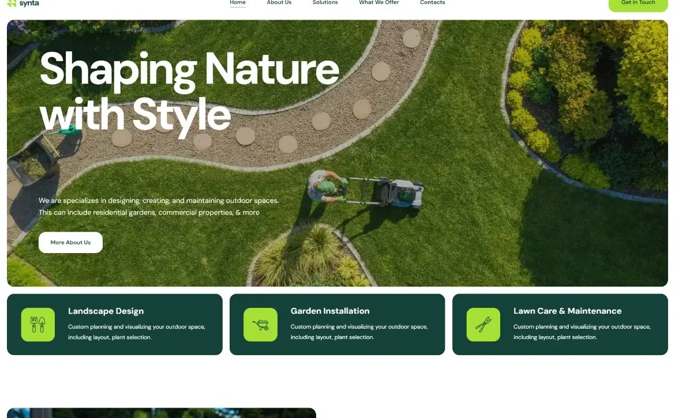Click the Landscape Design card title
The width and height of the screenshot is (675, 418).
(x=106, y=311)
